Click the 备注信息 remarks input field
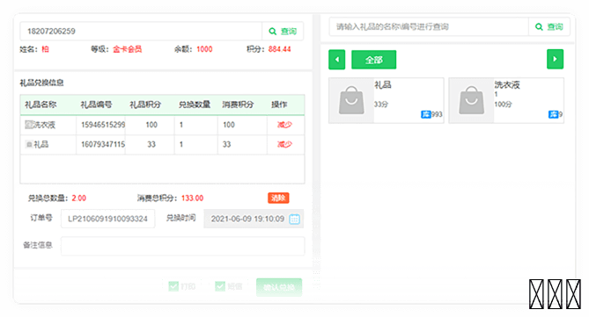This screenshot has width=589, height=317. [182, 246]
